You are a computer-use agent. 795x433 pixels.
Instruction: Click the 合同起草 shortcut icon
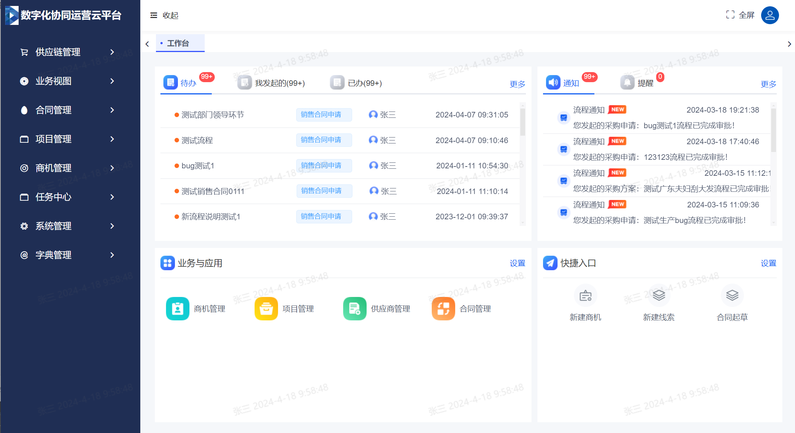tap(732, 295)
